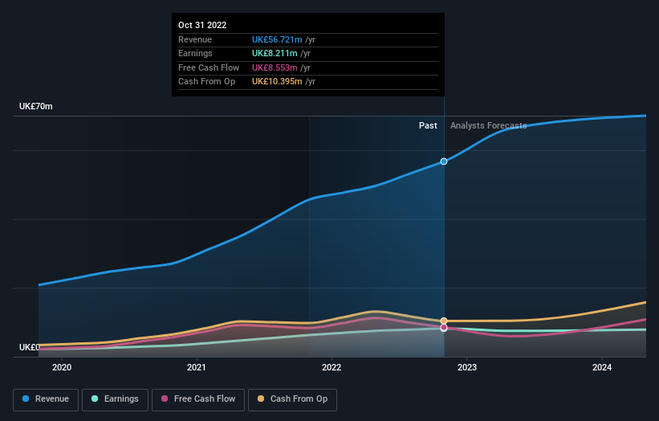Viewport: 659px width, 421px height.
Task: Click the 'Analysts Forecasts' label
Action: point(488,125)
